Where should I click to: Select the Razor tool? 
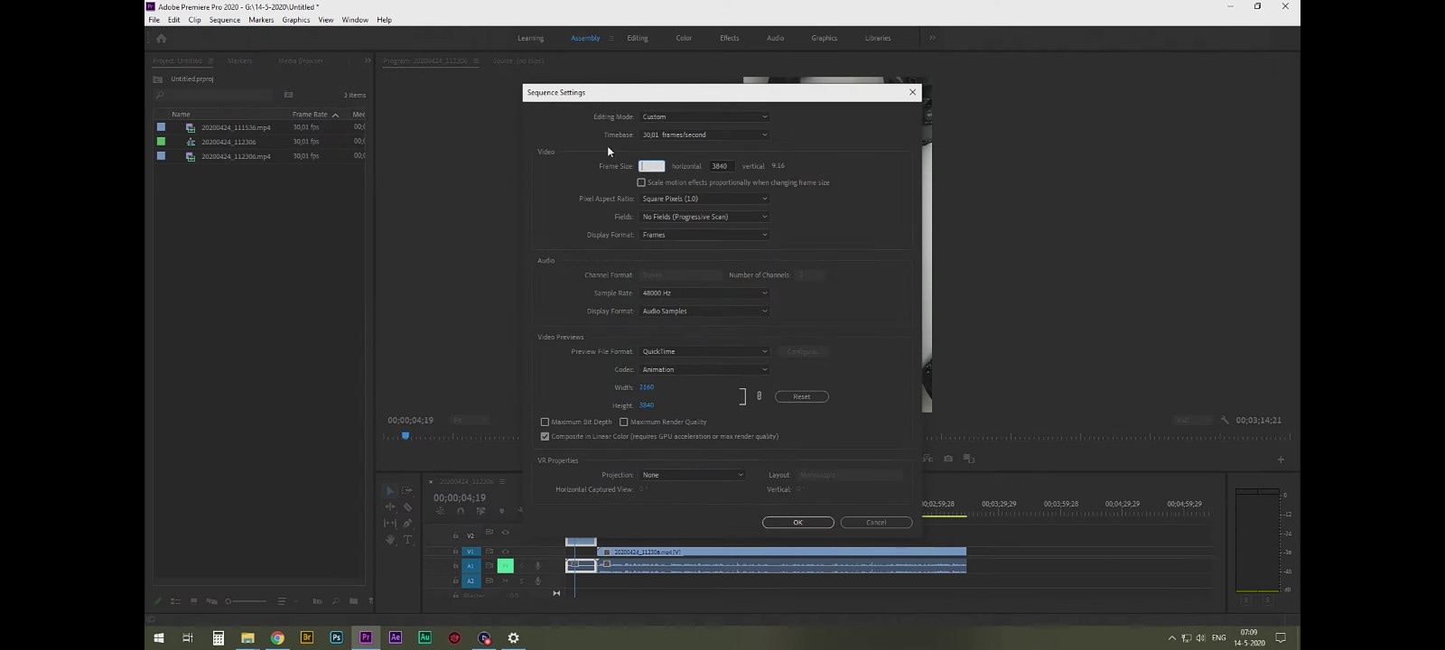(407, 506)
